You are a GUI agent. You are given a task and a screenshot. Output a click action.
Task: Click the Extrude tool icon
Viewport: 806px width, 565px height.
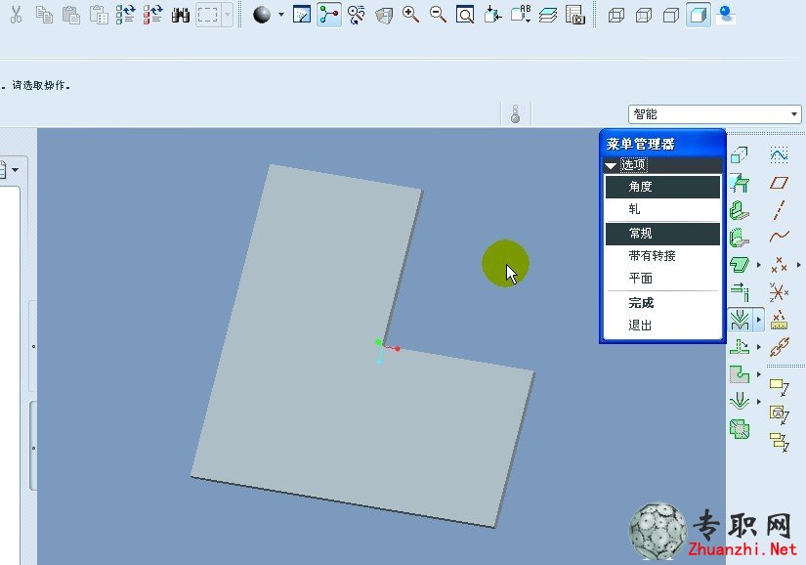740,154
